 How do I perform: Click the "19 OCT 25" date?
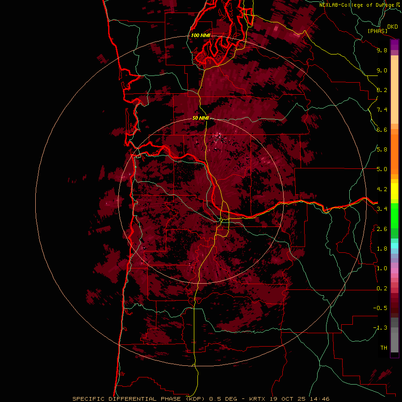(x=287, y=399)
